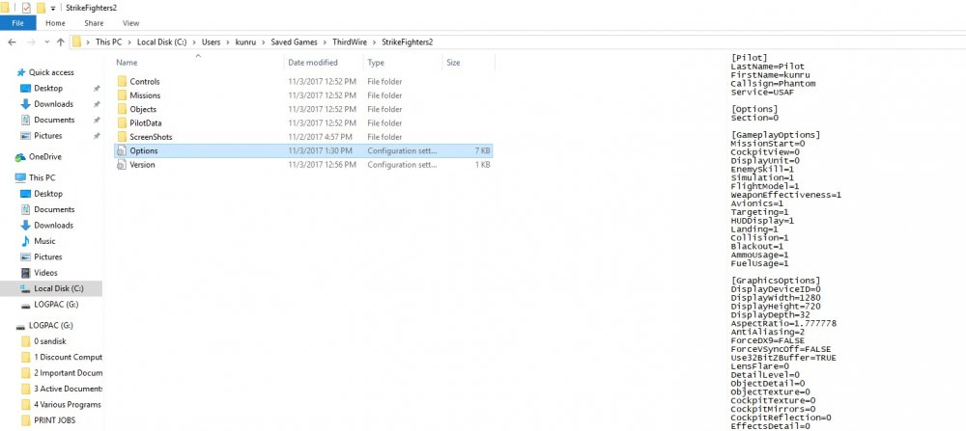Click pin icon next to Downloads
Viewport: 966px width, 431px height.
coord(96,104)
